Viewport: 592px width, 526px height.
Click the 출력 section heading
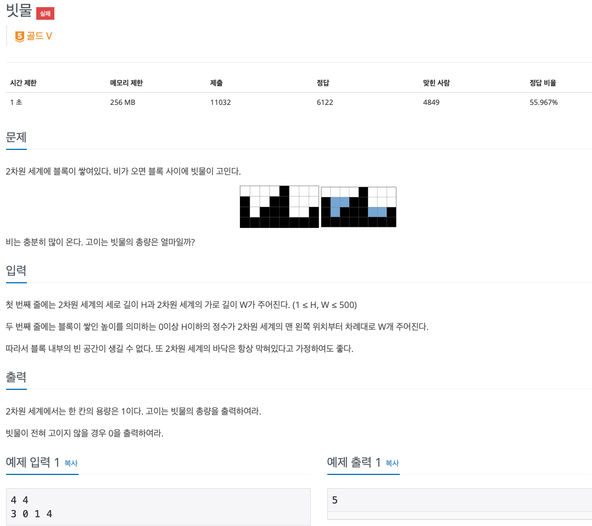point(16,377)
